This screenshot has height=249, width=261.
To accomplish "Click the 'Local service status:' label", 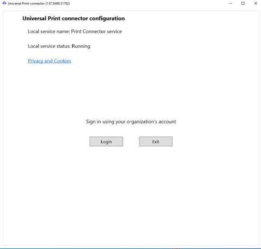I will [49, 46].
